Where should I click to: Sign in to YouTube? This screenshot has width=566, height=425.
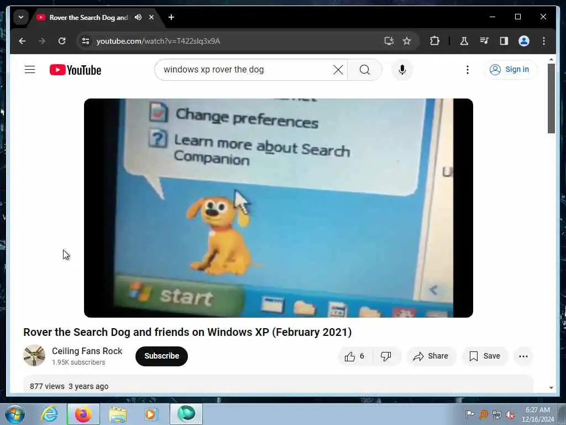coord(510,69)
